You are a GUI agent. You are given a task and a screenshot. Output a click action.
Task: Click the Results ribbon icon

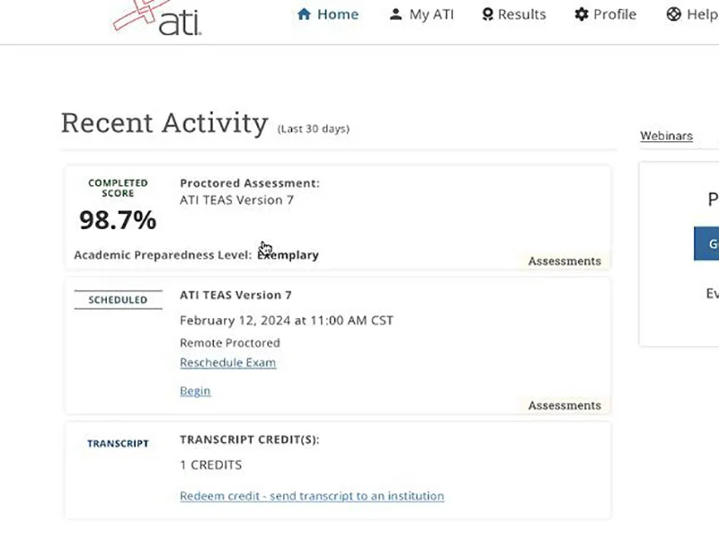tap(488, 14)
